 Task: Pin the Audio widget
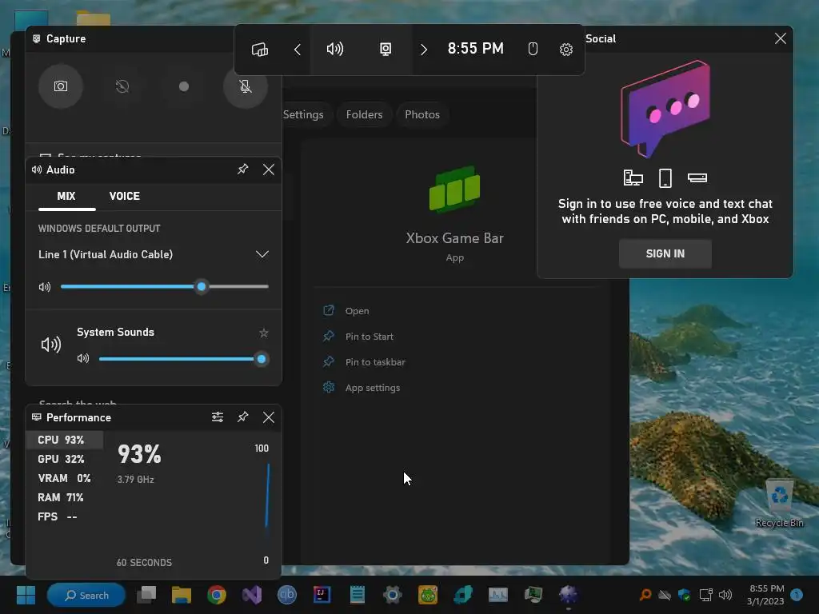(x=243, y=169)
